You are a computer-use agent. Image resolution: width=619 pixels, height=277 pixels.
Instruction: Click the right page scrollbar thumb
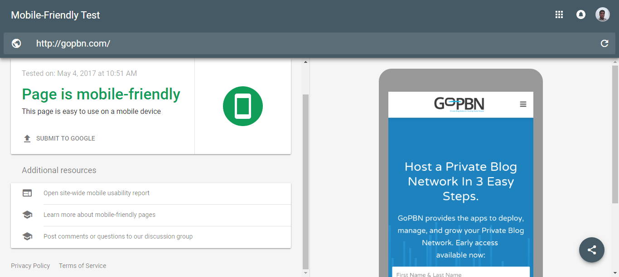pyautogui.click(x=615, y=134)
